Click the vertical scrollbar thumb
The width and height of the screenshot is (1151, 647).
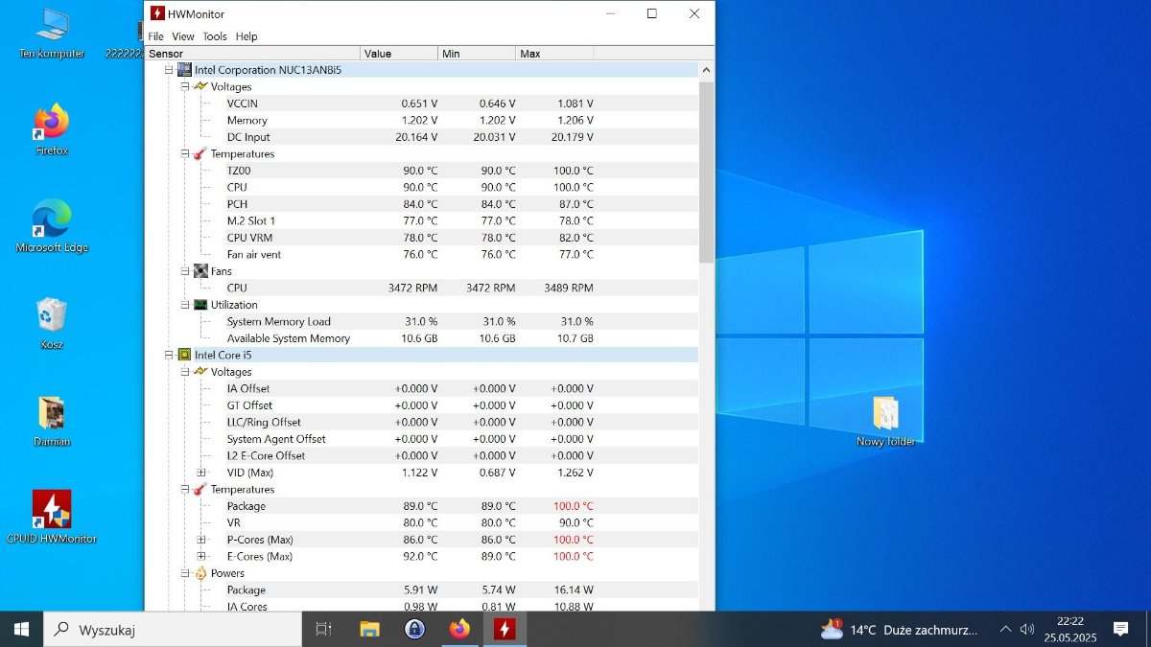click(x=706, y=172)
